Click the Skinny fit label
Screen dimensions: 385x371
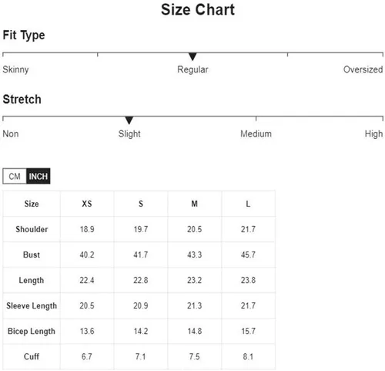(15, 69)
